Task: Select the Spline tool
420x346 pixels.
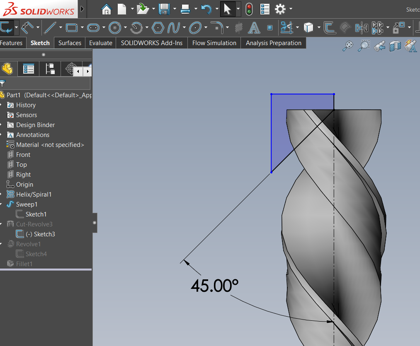Action: point(174,28)
